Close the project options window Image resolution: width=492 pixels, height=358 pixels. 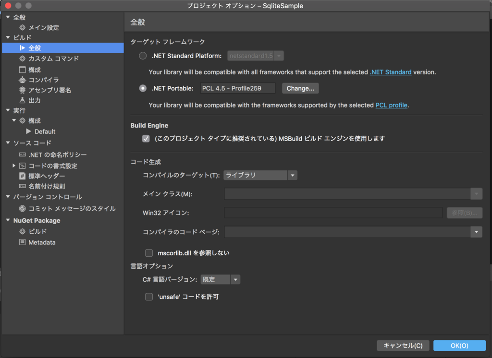[x=9, y=5]
